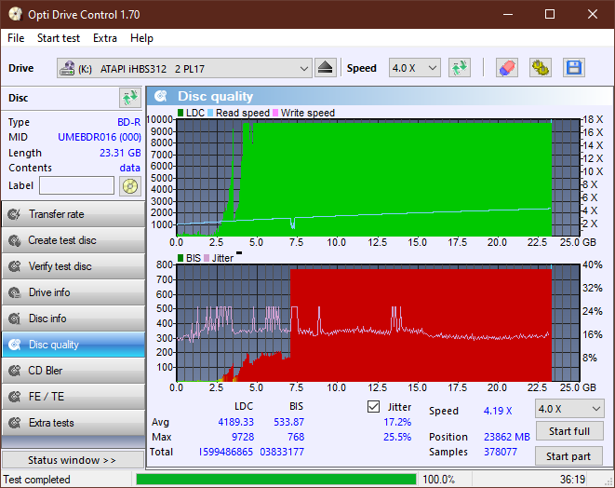Viewport: 615px width, 488px height.
Task: Select the Transfer rate tab
Action: pyautogui.click(x=74, y=214)
